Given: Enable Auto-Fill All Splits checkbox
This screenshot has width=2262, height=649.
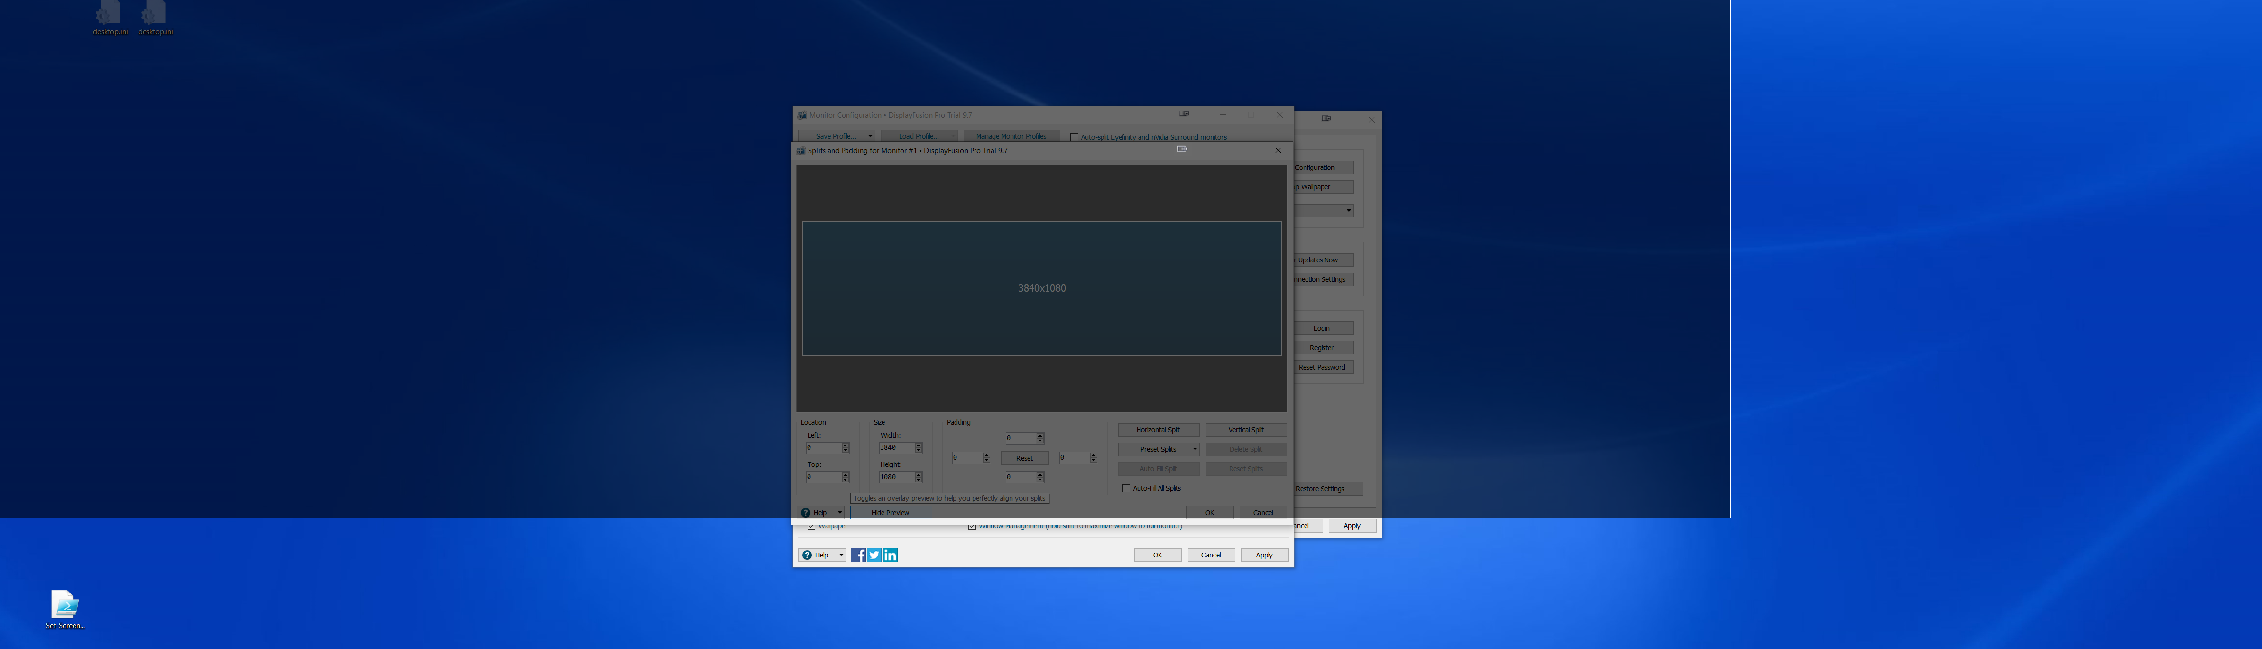Looking at the screenshot, I should (x=1126, y=488).
